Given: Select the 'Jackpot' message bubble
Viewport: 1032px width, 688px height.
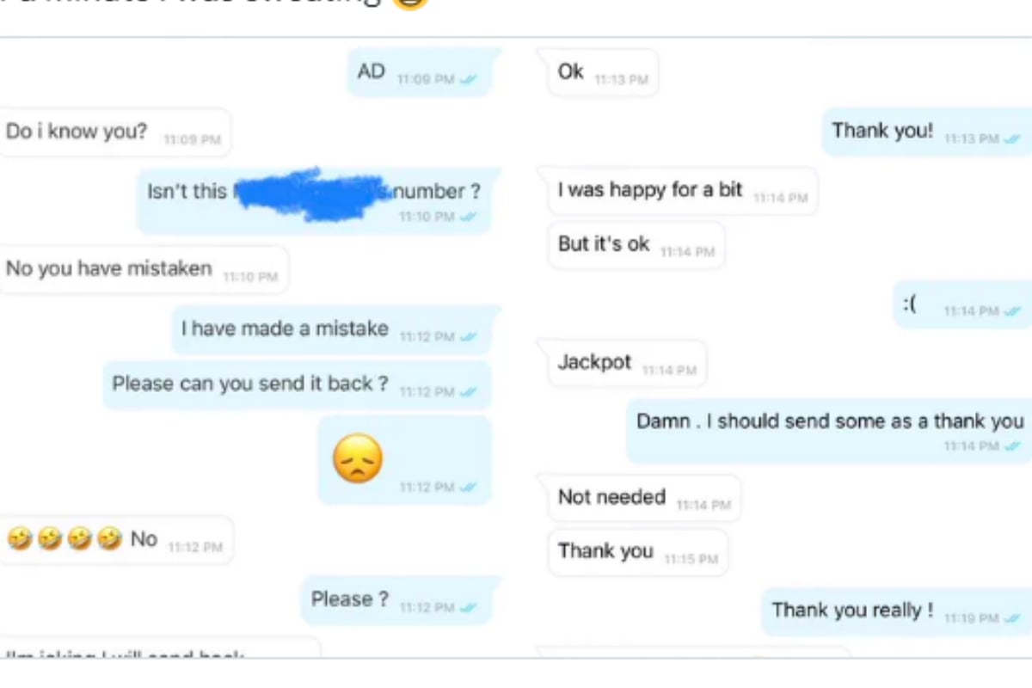Looking at the screenshot, I should tap(627, 364).
